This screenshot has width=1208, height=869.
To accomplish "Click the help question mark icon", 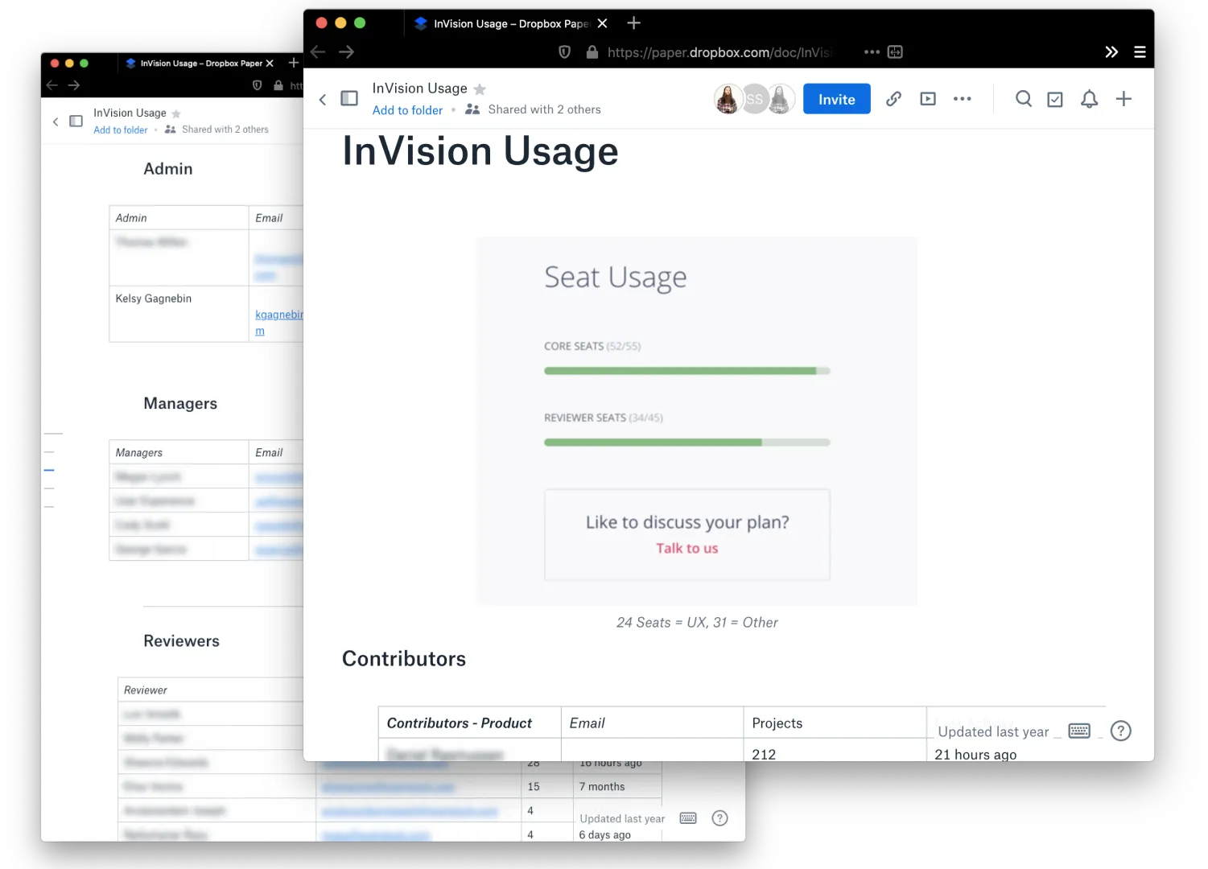I will click(1120, 731).
